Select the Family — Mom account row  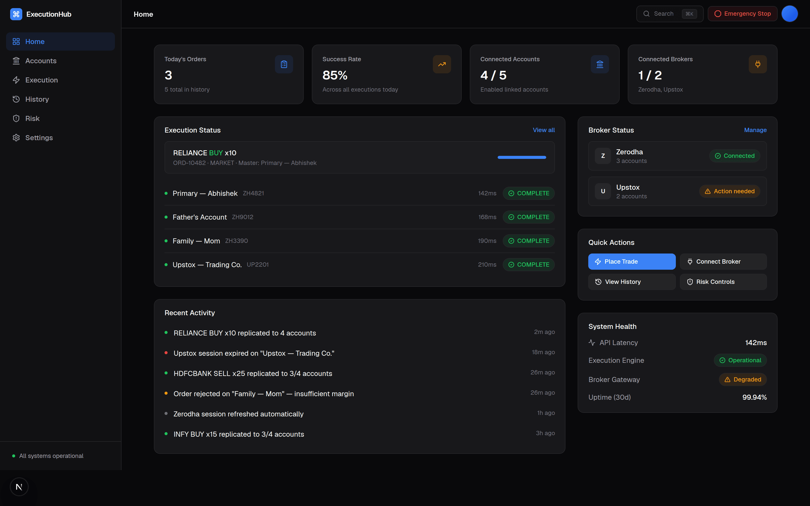pos(359,241)
